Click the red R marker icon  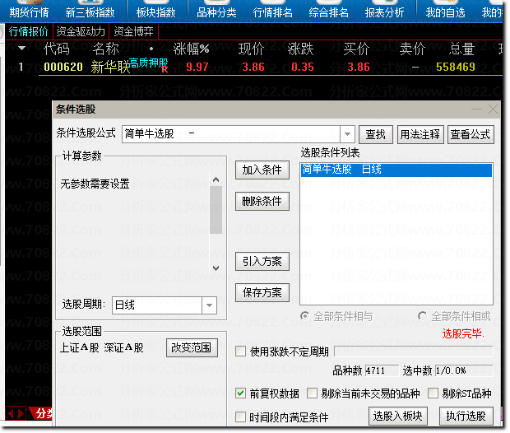click(x=165, y=69)
